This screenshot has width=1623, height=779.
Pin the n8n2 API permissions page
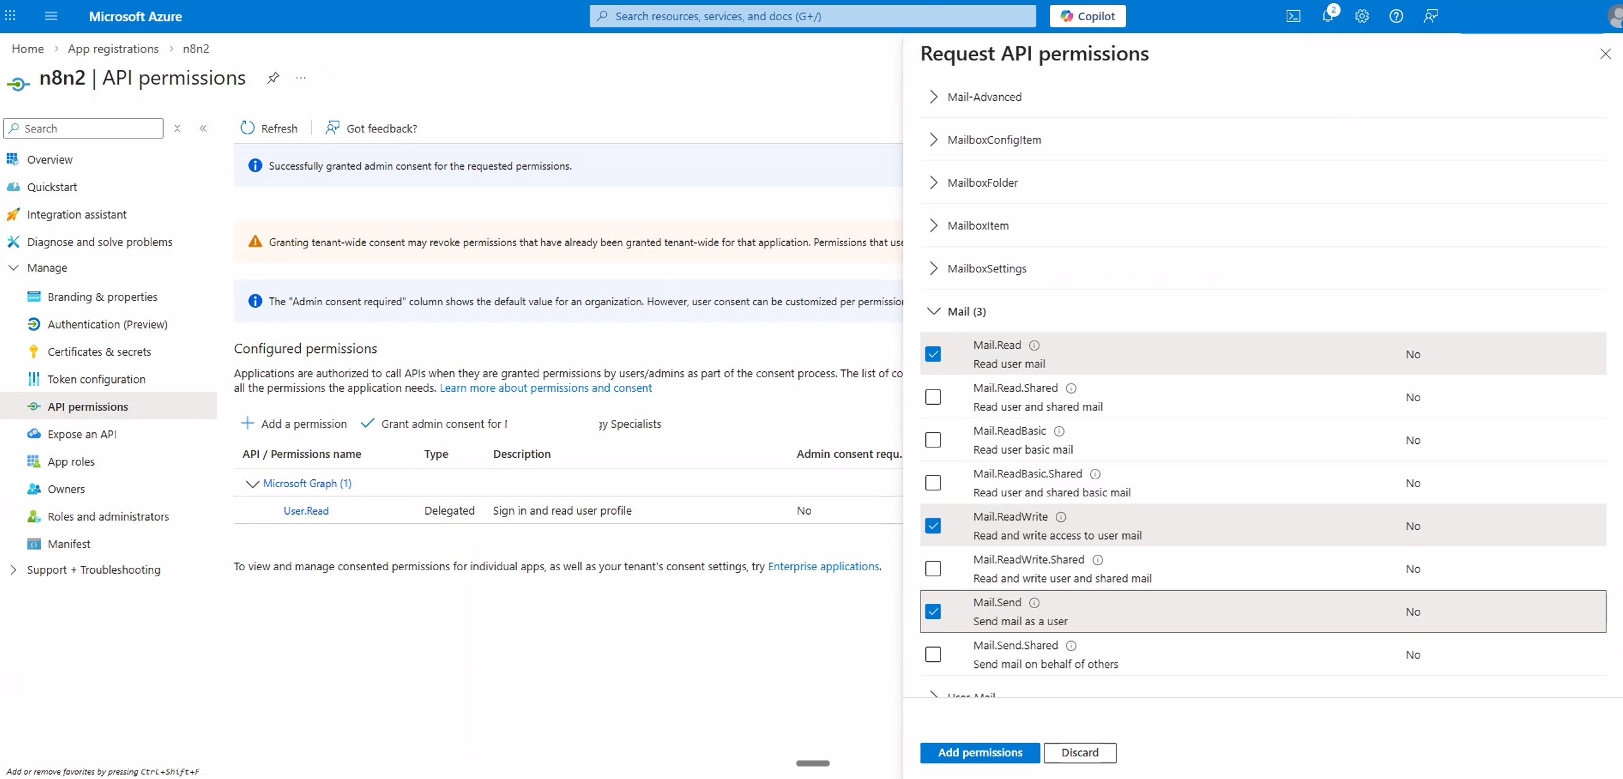coord(273,78)
